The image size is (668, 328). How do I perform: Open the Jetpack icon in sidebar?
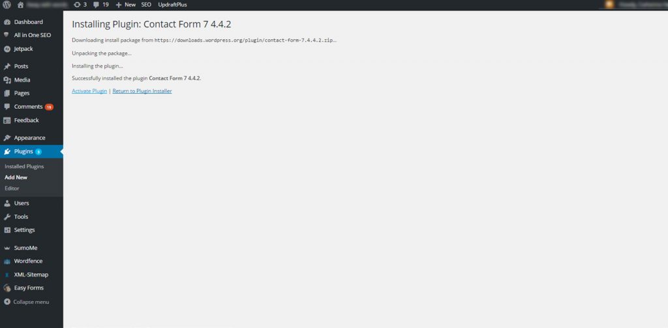pos(7,49)
